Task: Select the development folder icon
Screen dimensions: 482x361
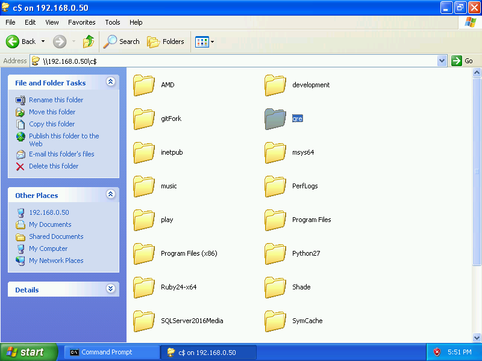Action: click(x=275, y=85)
